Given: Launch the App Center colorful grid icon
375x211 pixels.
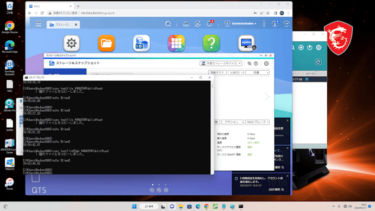Looking at the screenshot, I should (176, 44).
